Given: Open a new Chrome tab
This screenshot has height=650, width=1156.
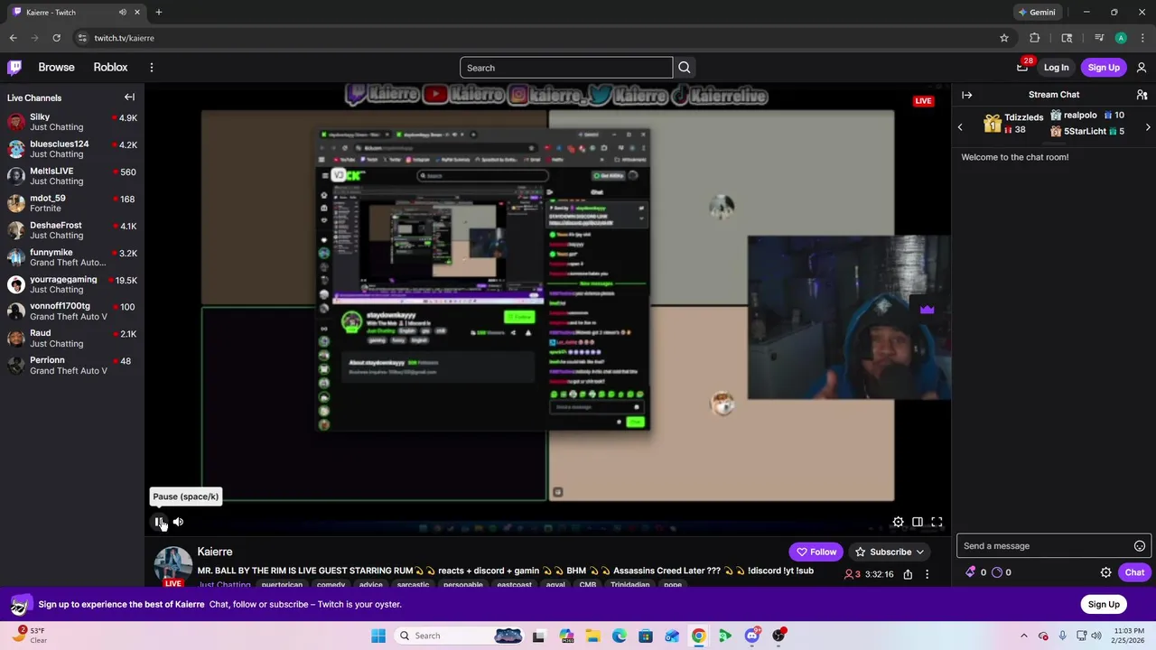Looking at the screenshot, I should click(159, 13).
